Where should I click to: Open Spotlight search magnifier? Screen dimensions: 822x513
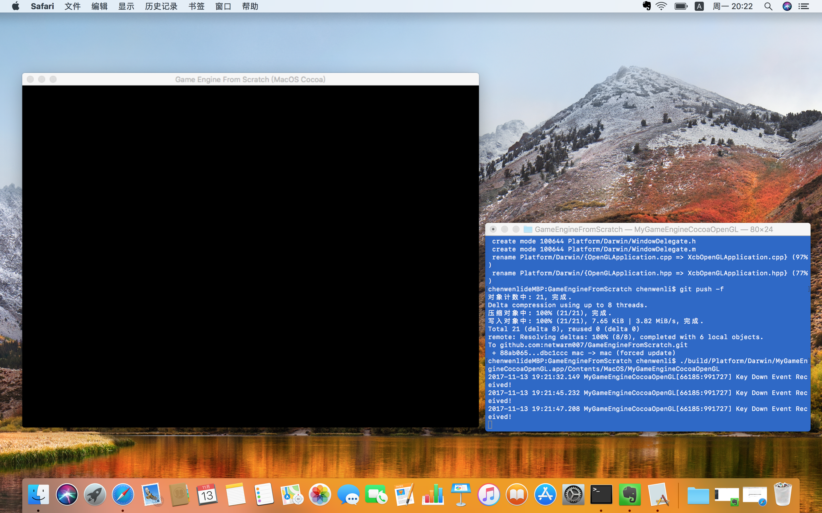pos(768,6)
